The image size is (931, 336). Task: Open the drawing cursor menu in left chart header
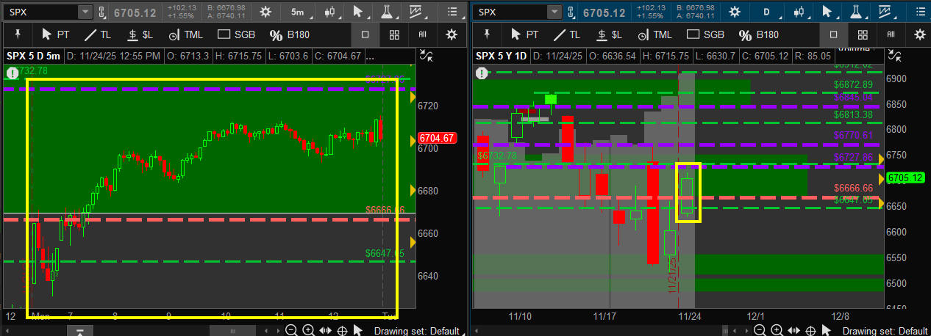pos(358,12)
